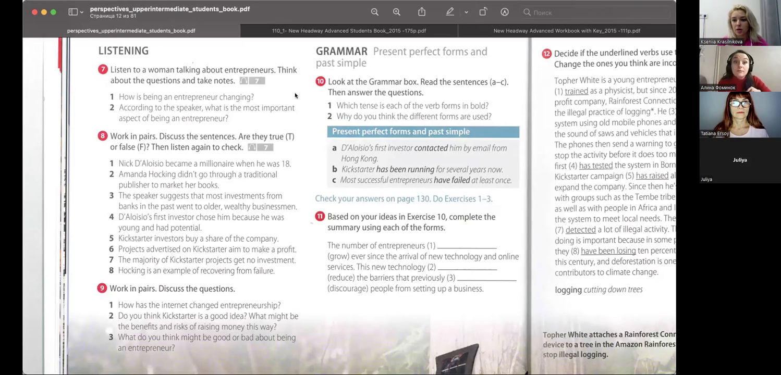Screen dimensions: 781x375
Task: Switch to New Headway Advanced Students Book tab
Action: click(x=349, y=31)
